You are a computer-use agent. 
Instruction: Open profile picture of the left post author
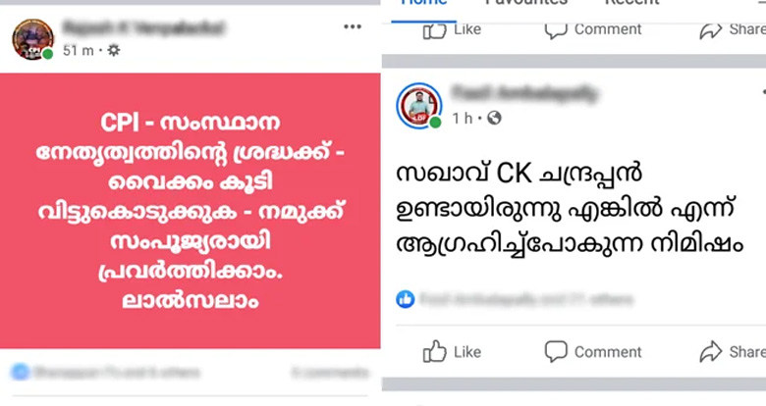[32, 39]
